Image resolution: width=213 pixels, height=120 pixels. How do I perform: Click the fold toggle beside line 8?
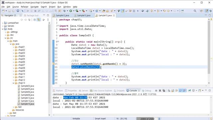(x=58, y=42)
